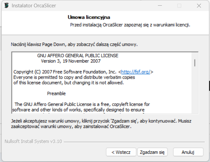
Task: Click 'zaakceptować warunki umowy' second instruction line
Action: click(x=71, y=126)
